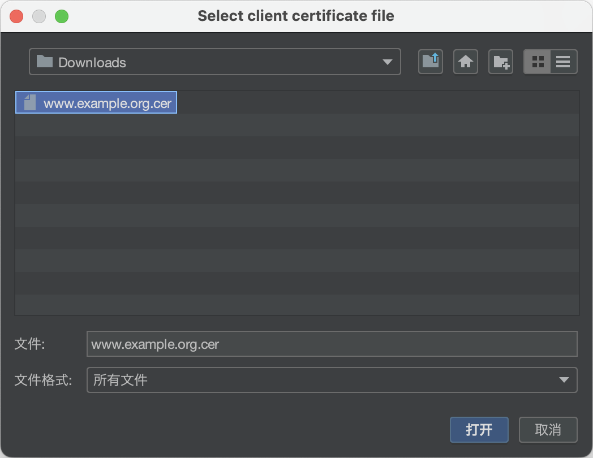Image resolution: width=593 pixels, height=458 pixels.
Task: Click the grey minimize window button
Action: (x=39, y=16)
